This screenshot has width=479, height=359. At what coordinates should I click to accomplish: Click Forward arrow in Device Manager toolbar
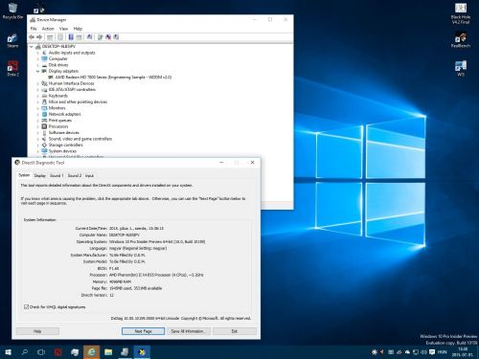point(39,37)
